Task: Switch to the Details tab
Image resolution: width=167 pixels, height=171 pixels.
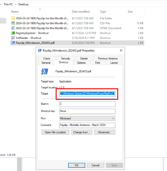Action: [x=84, y=58]
